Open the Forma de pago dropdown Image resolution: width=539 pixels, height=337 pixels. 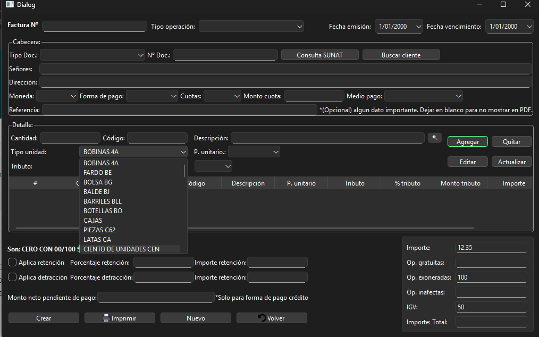[x=152, y=96]
